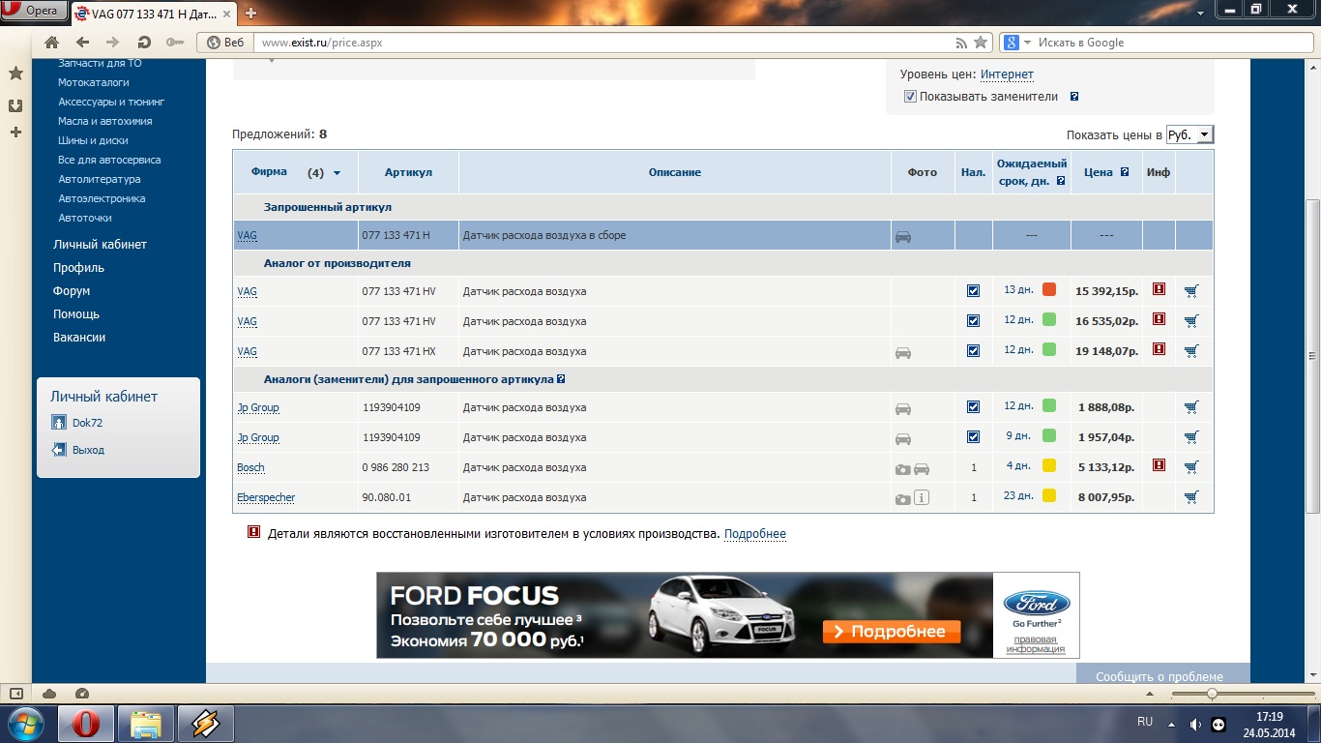Open Вакансии in the left menu
This screenshot has height=743, width=1321.
79,338
